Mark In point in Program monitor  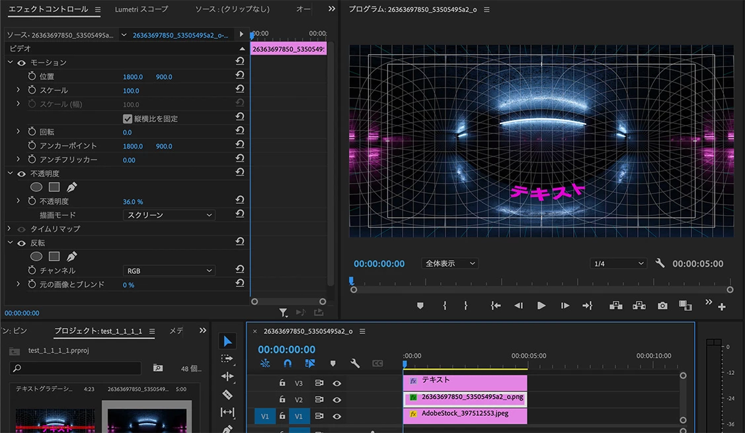(x=445, y=306)
